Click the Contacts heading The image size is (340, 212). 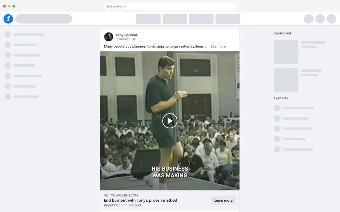tap(281, 98)
